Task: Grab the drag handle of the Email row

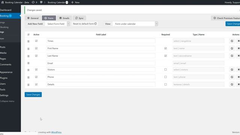Action: pos(28,63)
